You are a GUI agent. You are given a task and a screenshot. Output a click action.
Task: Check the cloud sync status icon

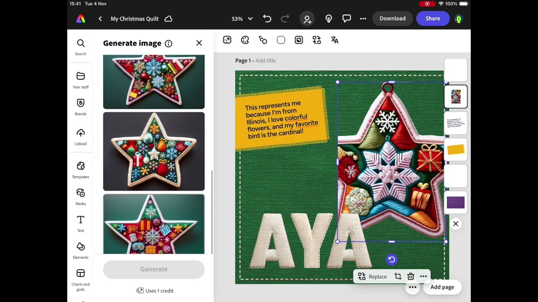168,19
